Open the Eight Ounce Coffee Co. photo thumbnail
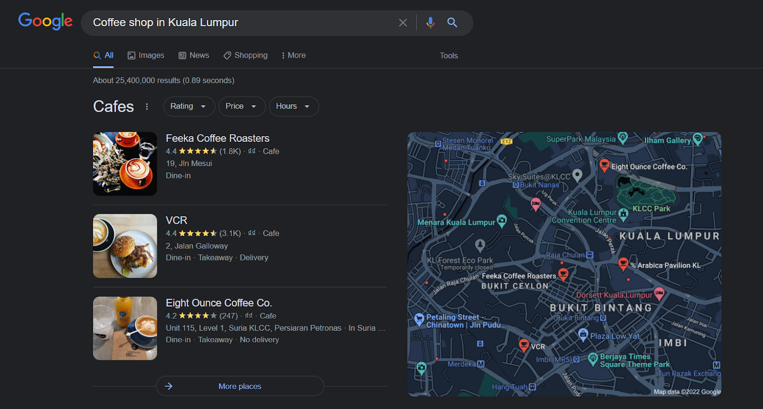 point(125,328)
